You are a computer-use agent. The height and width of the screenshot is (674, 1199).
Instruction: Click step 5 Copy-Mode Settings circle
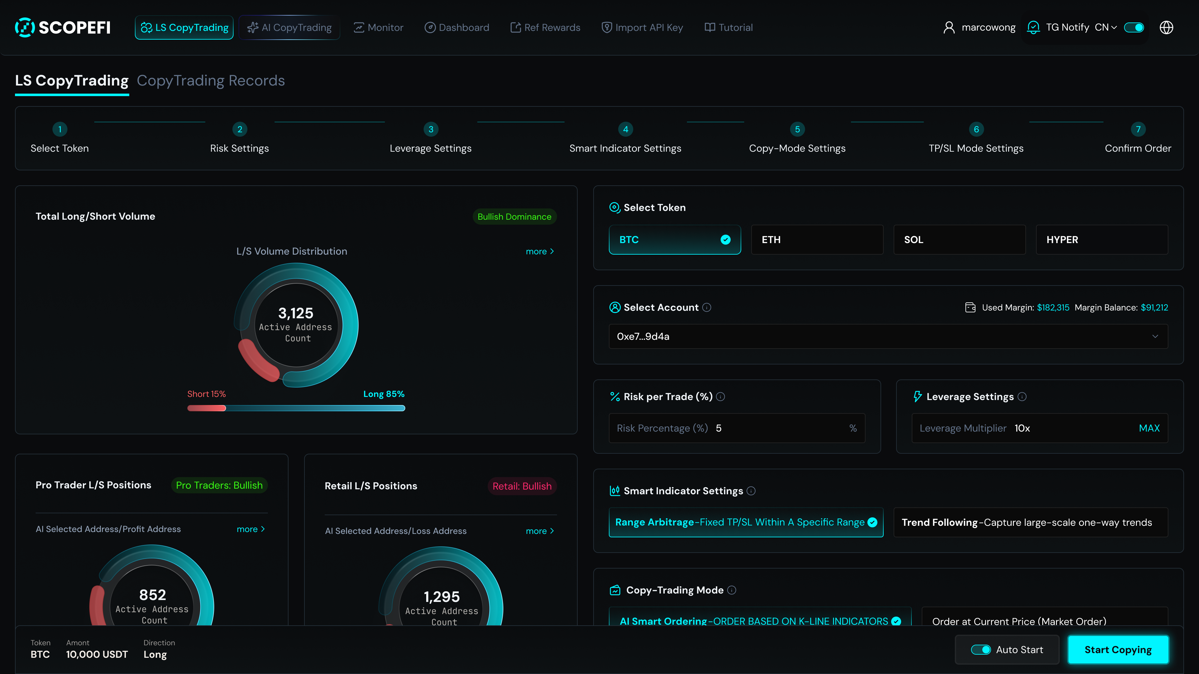797,129
